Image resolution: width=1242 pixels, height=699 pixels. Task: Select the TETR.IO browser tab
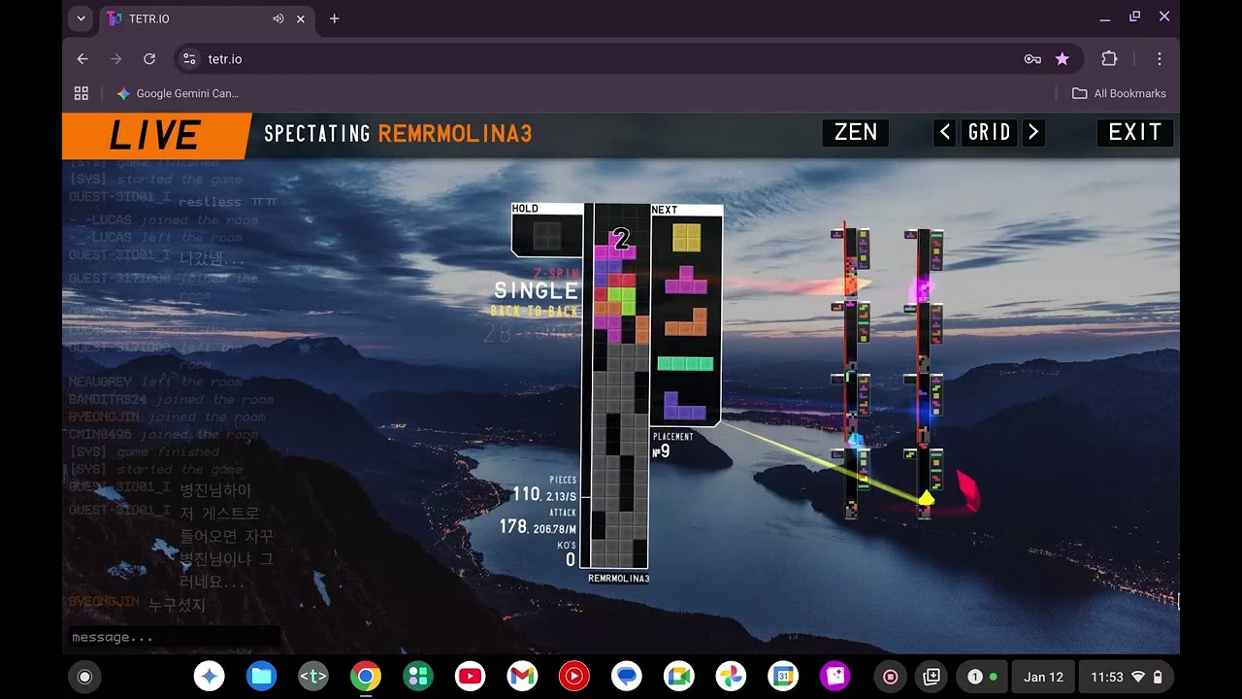tap(205, 18)
